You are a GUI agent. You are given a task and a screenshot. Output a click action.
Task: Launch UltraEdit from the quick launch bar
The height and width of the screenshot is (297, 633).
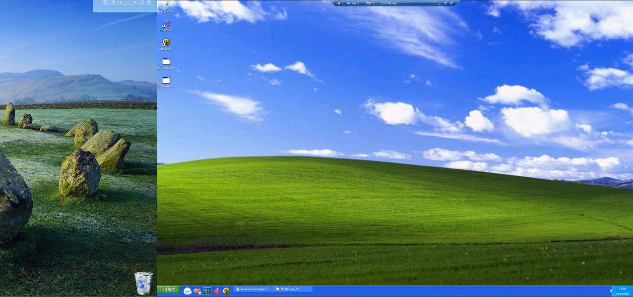[x=226, y=291]
